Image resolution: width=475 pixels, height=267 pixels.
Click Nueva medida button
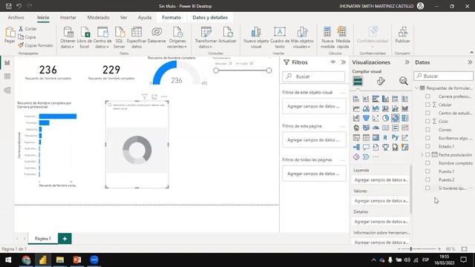[x=327, y=37]
